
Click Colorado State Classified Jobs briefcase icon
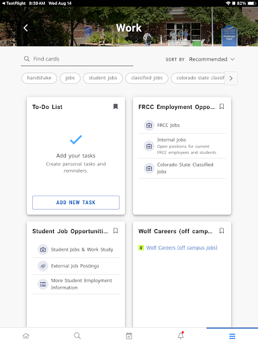point(149,168)
